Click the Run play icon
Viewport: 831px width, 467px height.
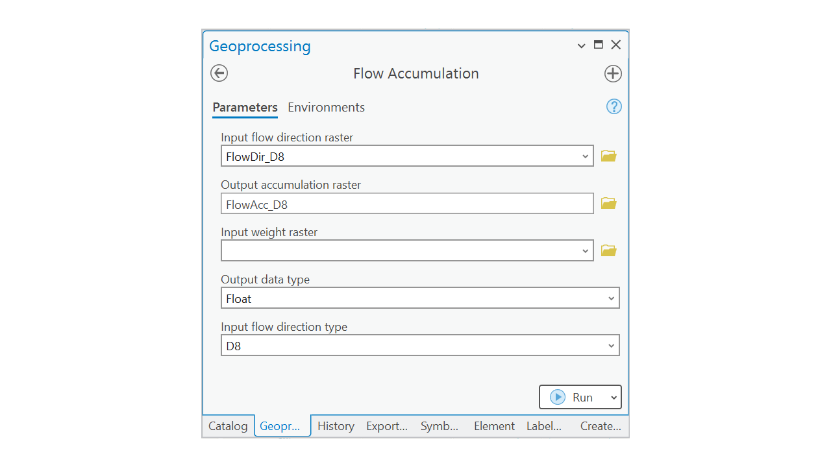point(558,397)
